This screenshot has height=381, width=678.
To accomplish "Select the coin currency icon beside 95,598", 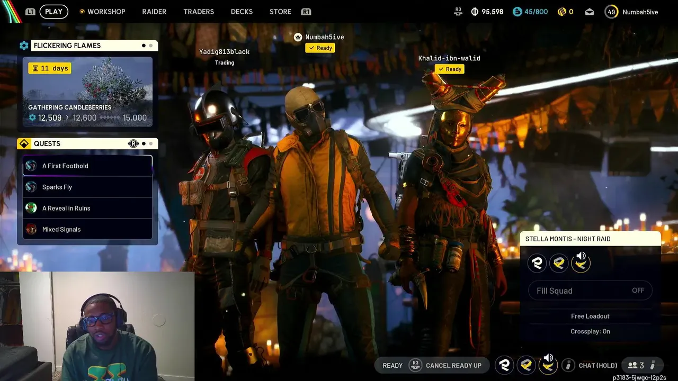I will click(x=475, y=12).
